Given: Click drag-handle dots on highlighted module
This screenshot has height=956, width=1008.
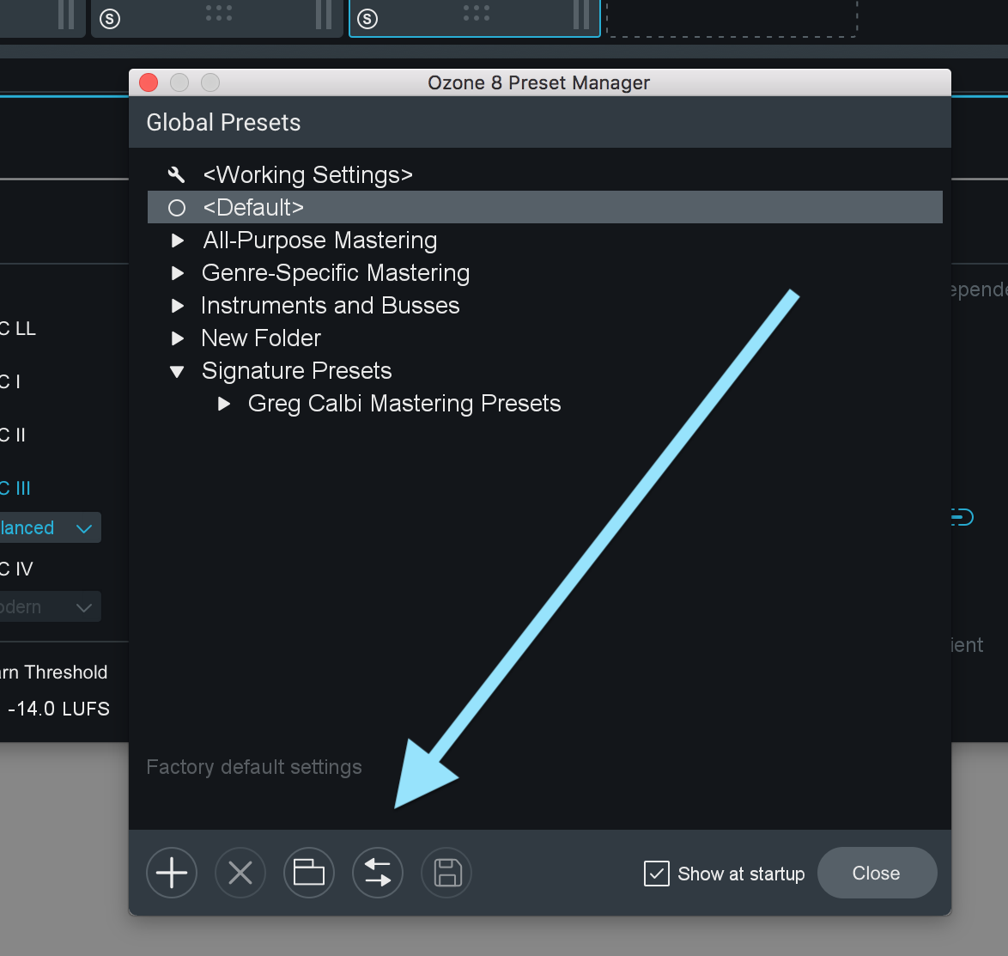Looking at the screenshot, I should click(x=477, y=13).
